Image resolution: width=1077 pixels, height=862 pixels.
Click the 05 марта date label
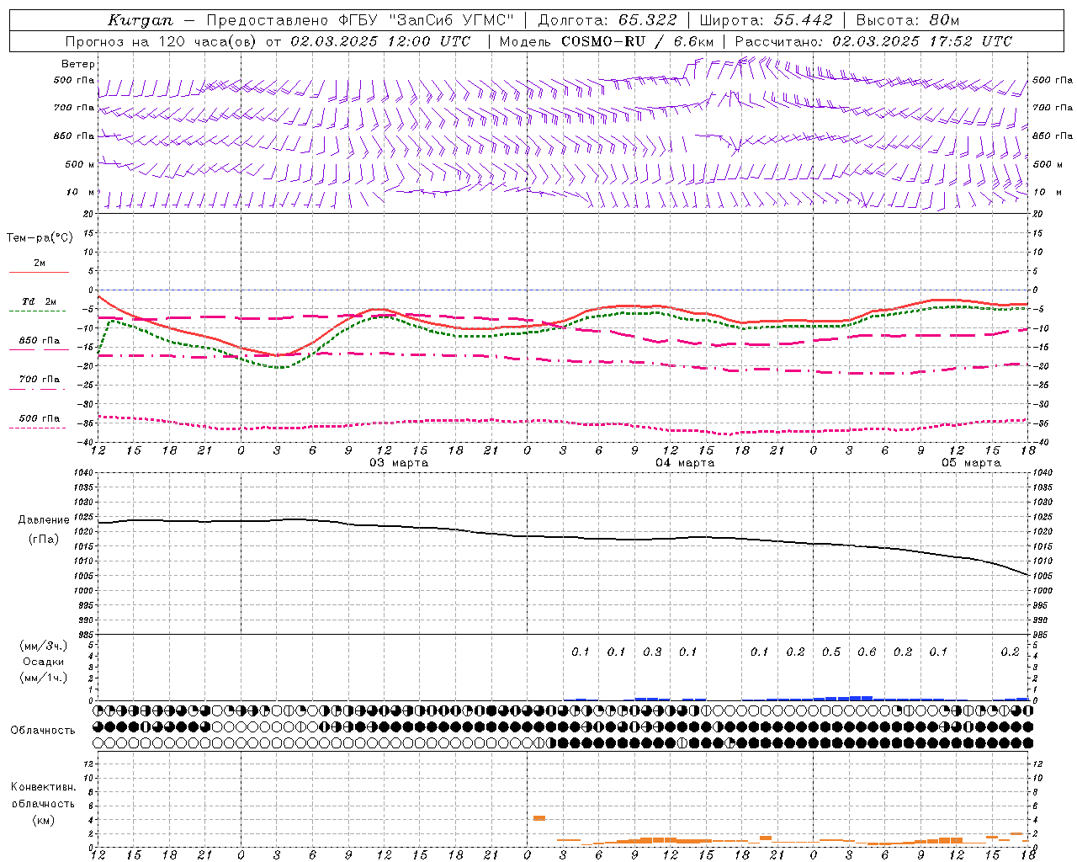tap(971, 463)
